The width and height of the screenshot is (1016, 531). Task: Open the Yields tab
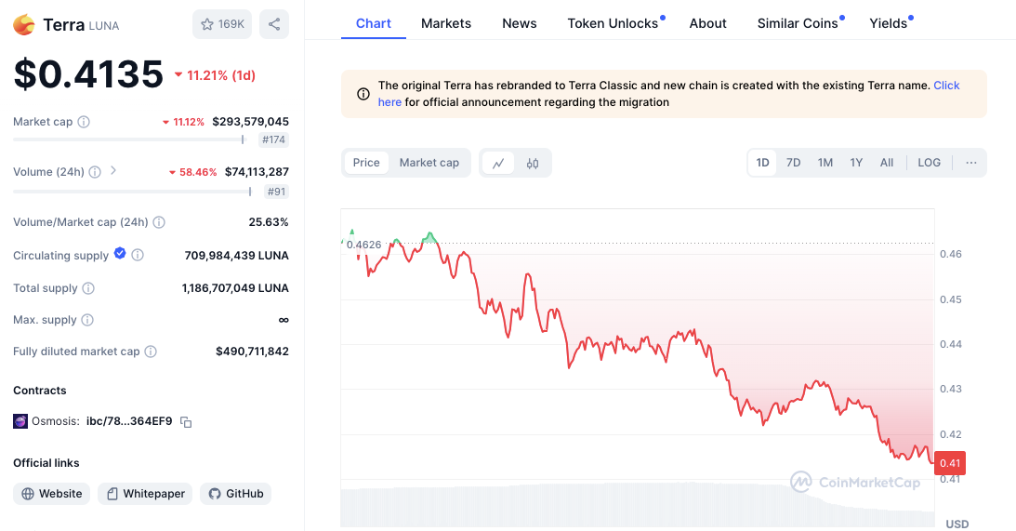pyautogui.click(x=888, y=23)
